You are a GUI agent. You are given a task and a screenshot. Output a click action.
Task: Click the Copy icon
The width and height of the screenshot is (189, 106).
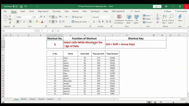tap(10, 19)
